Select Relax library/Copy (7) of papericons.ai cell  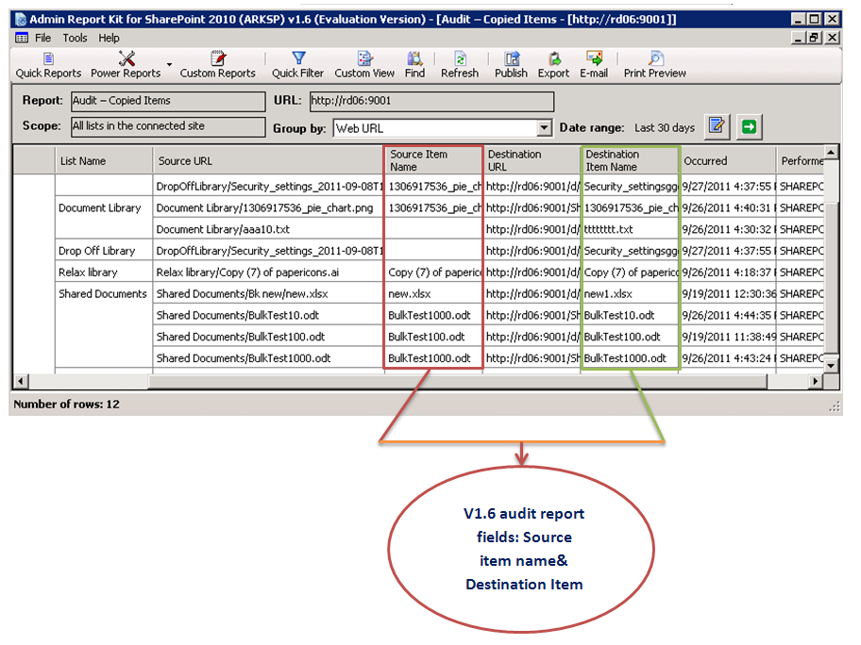point(268,272)
